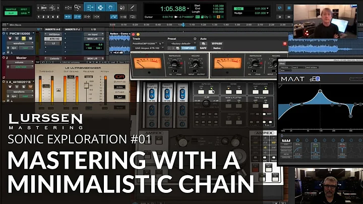Click the EQ peak node at curve top
Screen dimensions: 363x204
(320, 91)
